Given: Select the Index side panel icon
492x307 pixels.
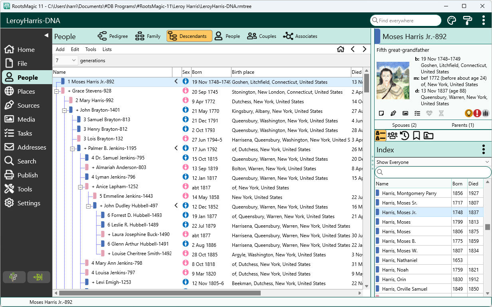Looking at the screenshot, I should click(381, 136).
